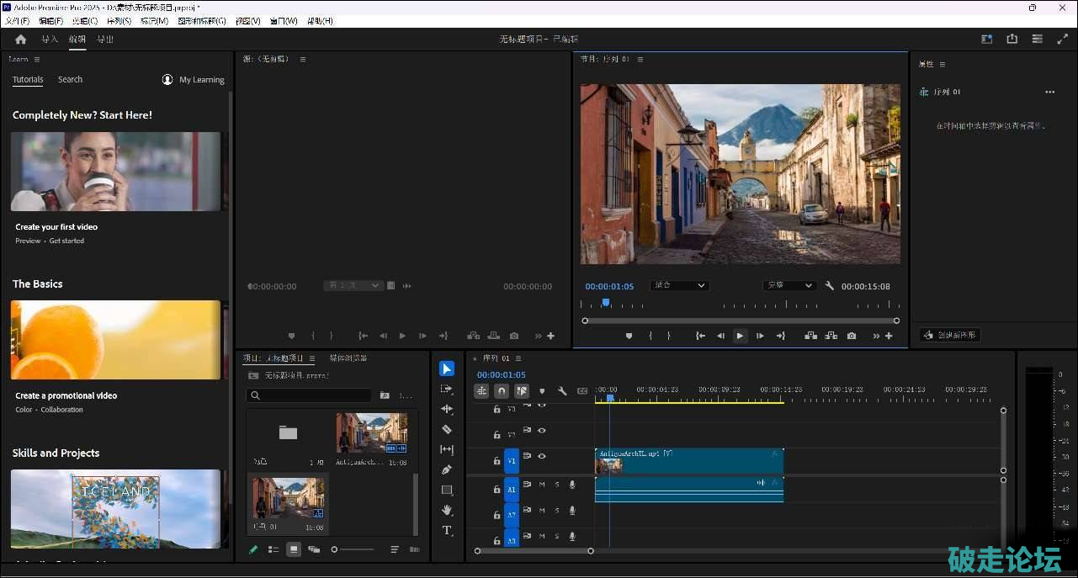The height and width of the screenshot is (578, 1078).
Task: Select the Pen tool
Action: [447, 469]
